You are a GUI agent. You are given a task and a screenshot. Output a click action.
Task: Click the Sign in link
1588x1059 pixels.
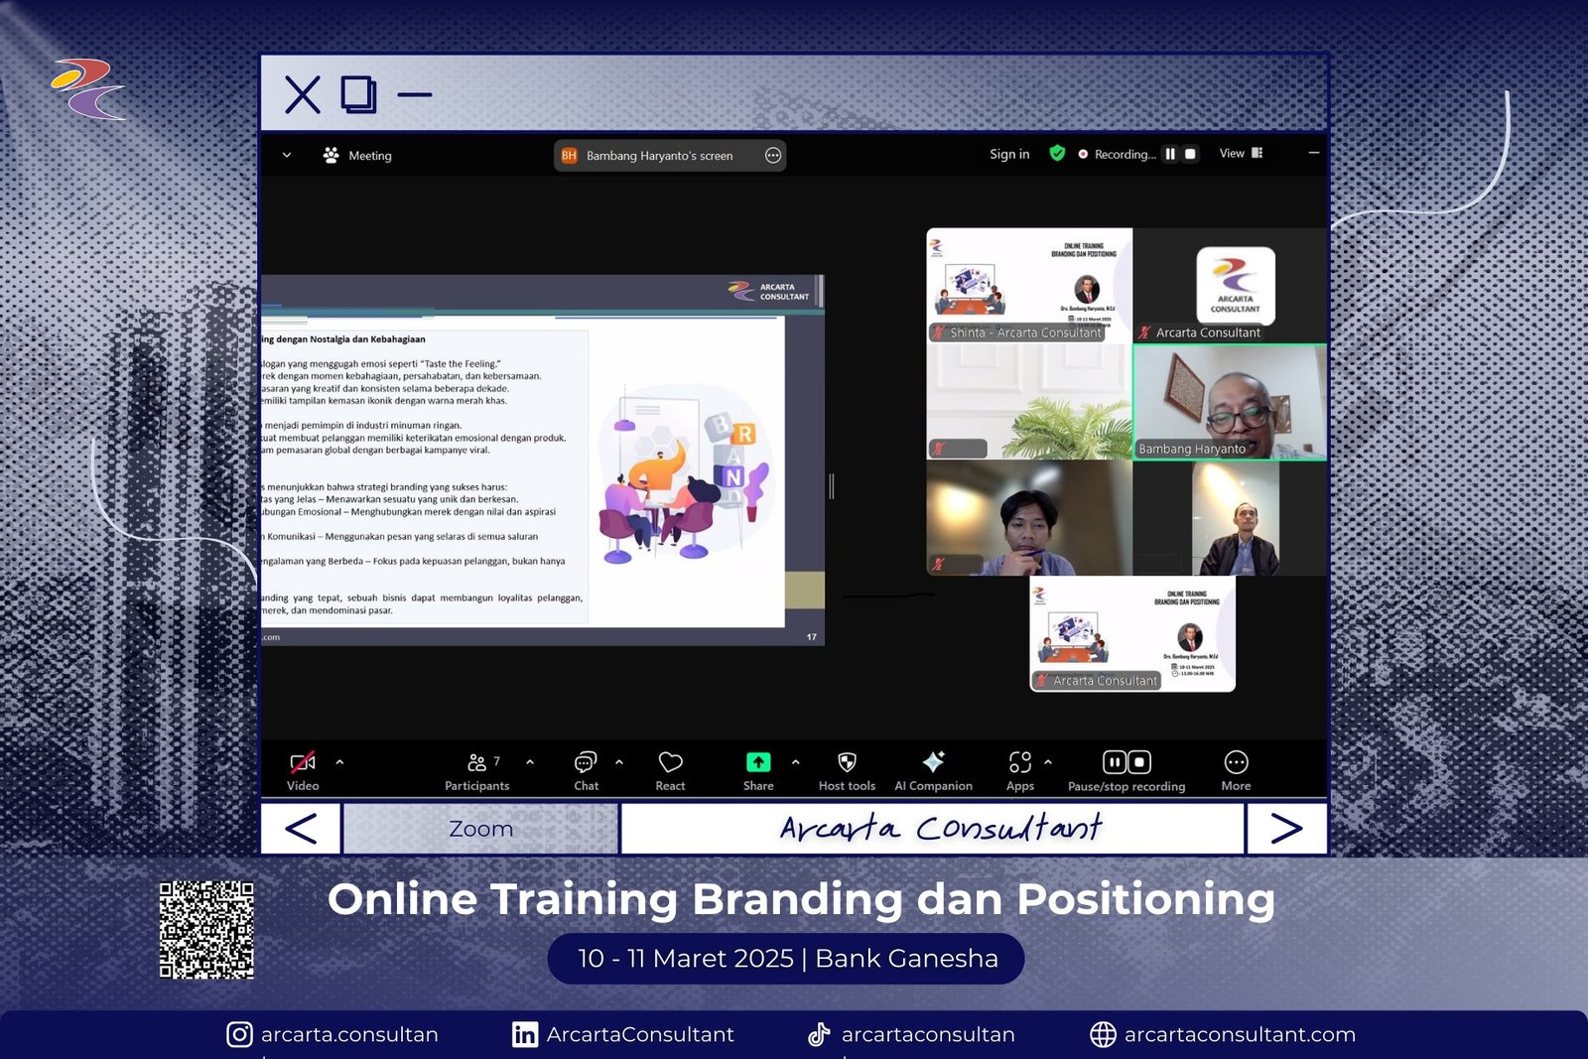coord(1009,154)
